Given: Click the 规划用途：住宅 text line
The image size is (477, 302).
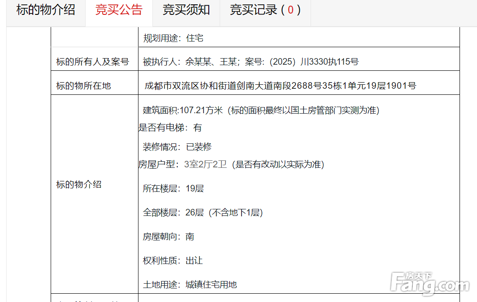Looking at the screenshot, I should (x=173, y=38).
